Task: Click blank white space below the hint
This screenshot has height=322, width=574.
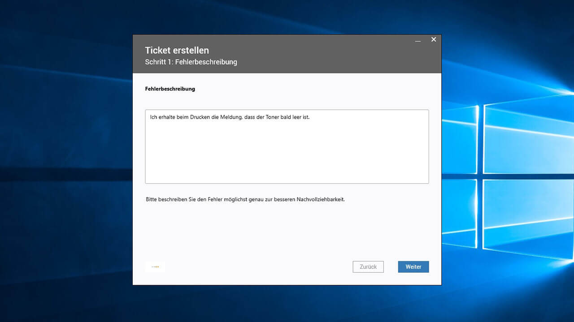Action: (x=287, y=231)
